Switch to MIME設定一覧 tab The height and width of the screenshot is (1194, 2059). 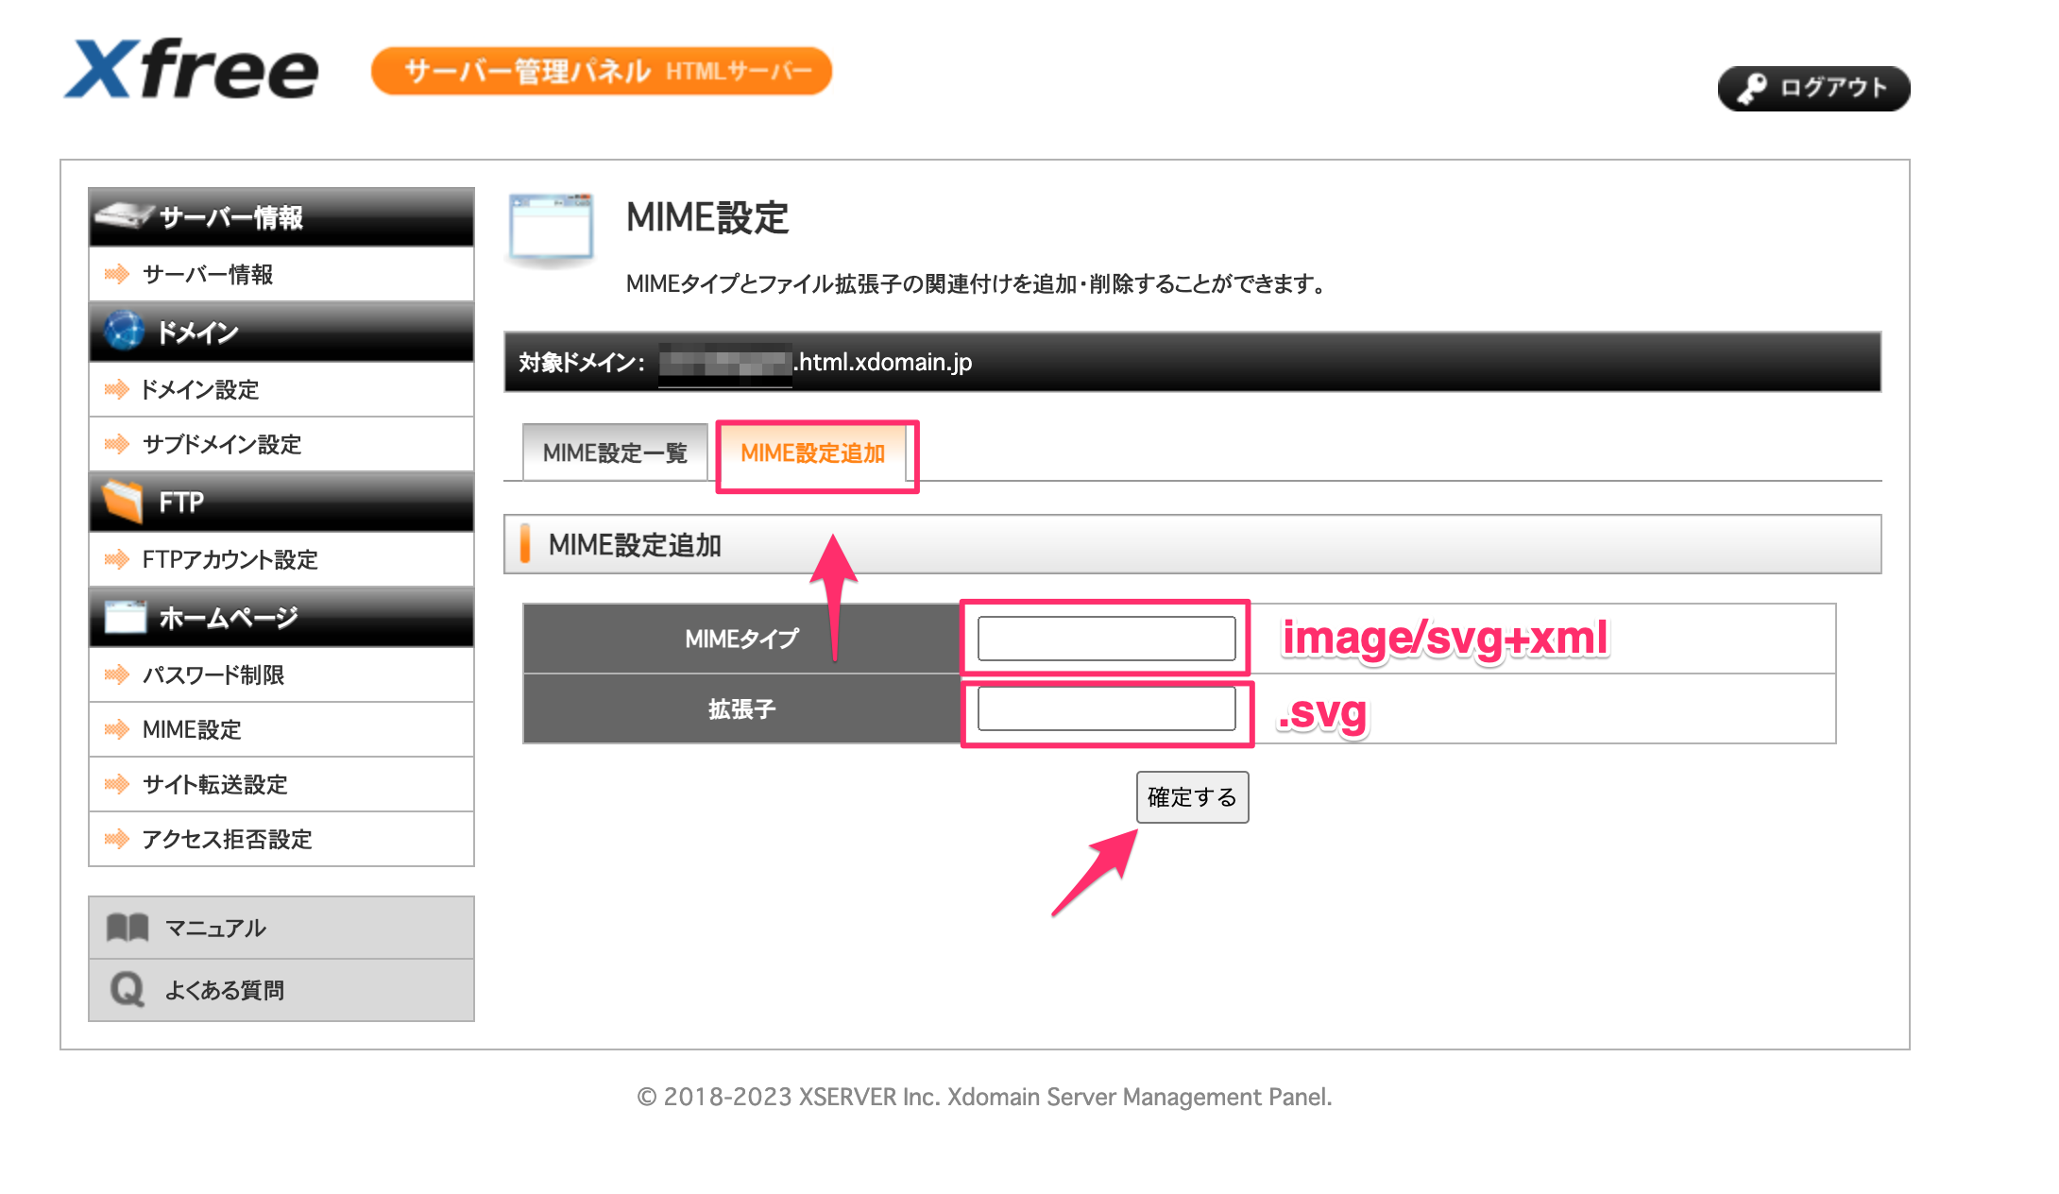[615, 453]
